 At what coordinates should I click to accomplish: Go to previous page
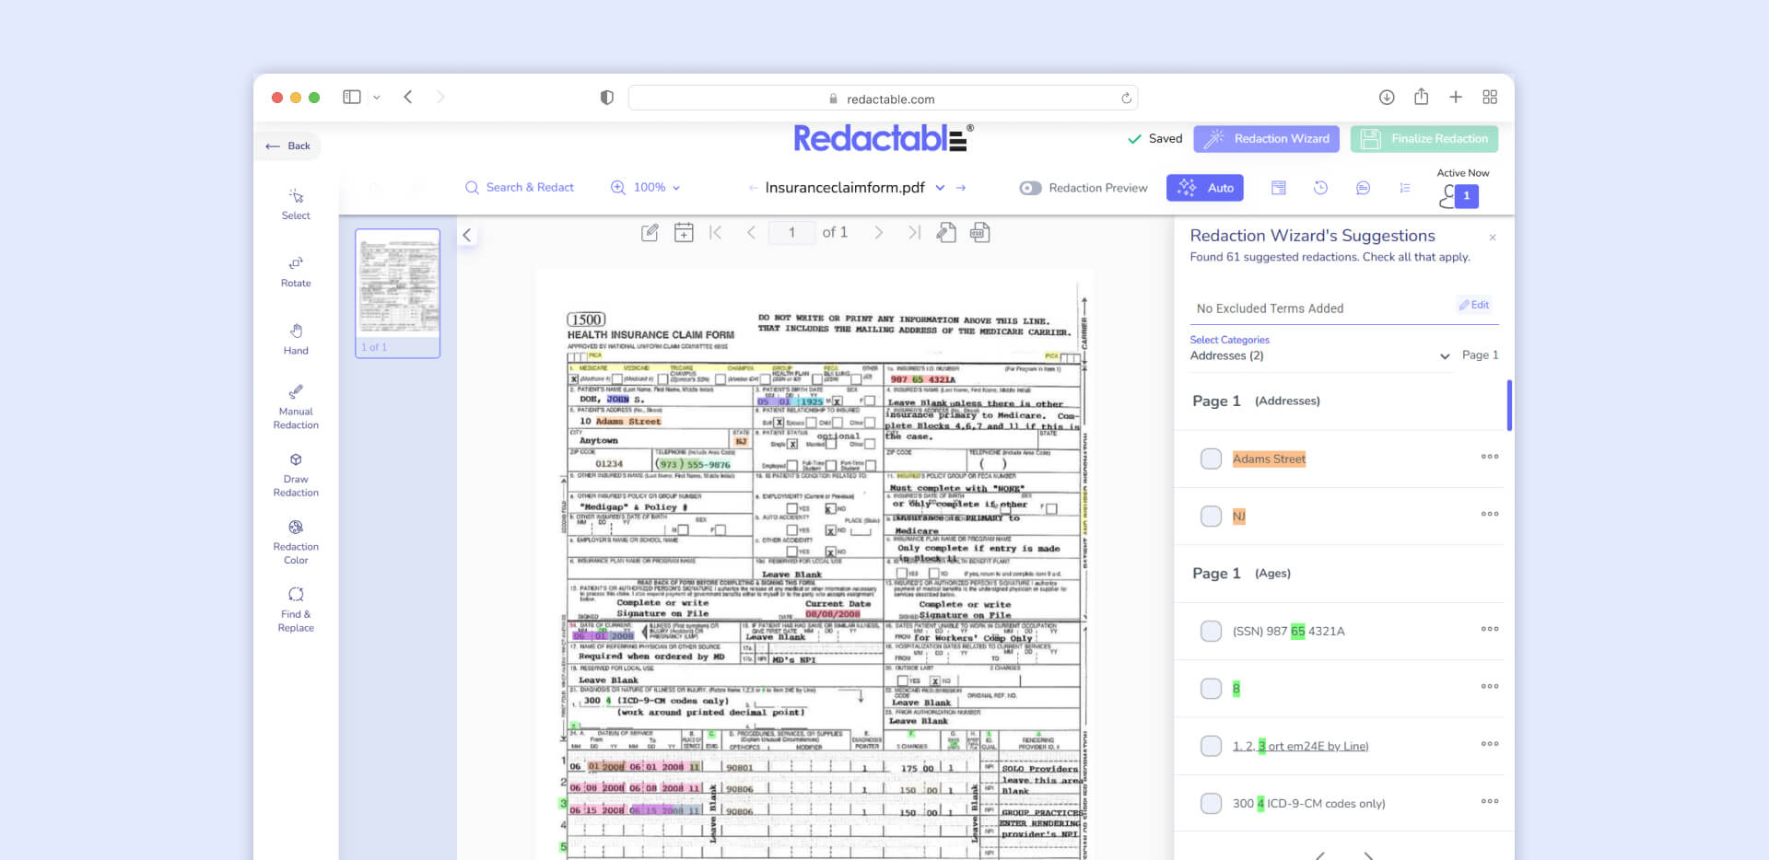751,233
